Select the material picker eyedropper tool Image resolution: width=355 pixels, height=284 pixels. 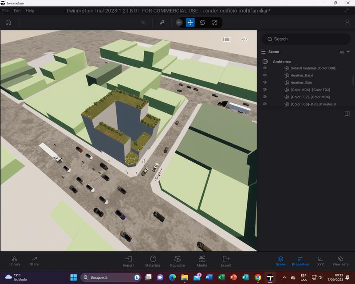[162, 22]
